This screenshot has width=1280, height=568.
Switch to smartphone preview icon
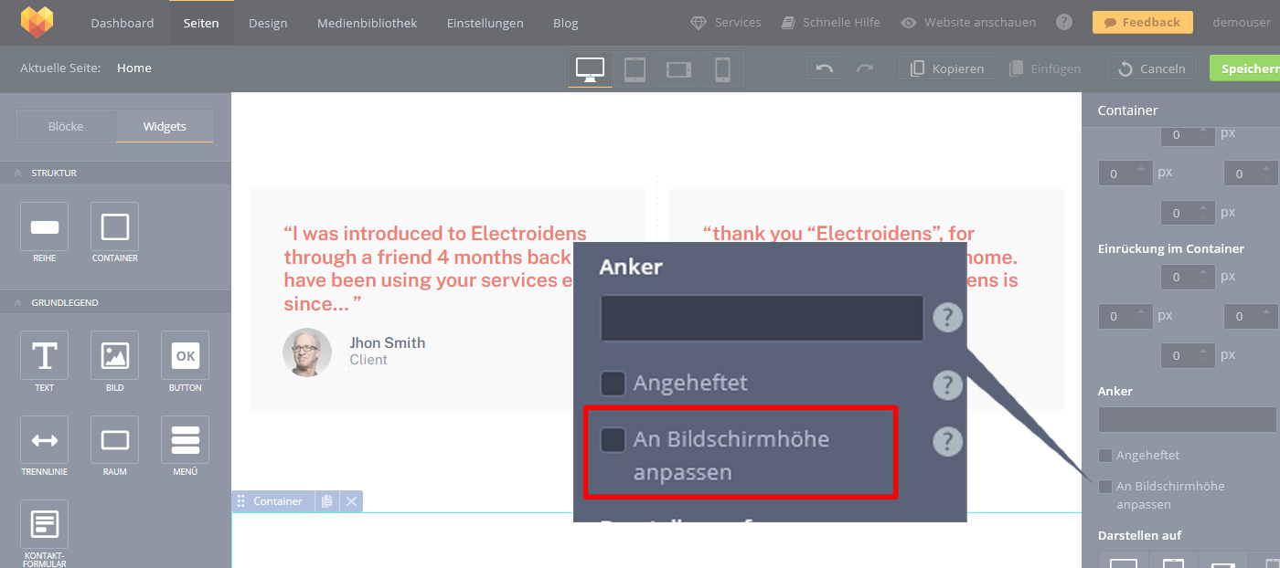coord(722,69)
